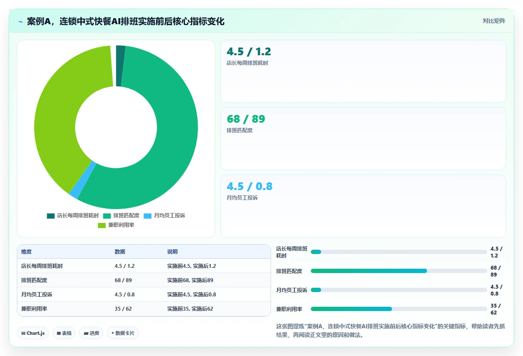Click the 进度 tag chip
523x356 pixels.
tap(91, 333)
